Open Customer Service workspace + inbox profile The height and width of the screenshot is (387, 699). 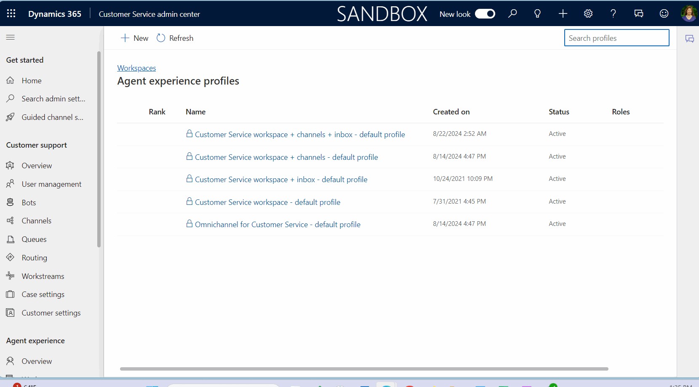click(281, 180)
